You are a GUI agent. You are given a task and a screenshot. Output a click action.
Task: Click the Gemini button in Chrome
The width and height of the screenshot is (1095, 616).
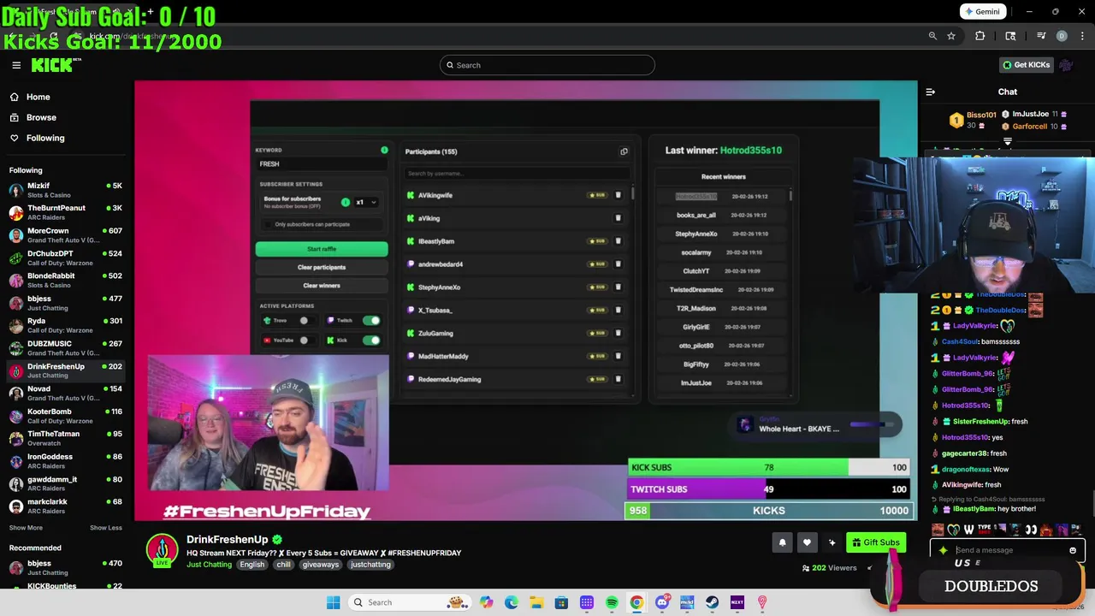982,12
